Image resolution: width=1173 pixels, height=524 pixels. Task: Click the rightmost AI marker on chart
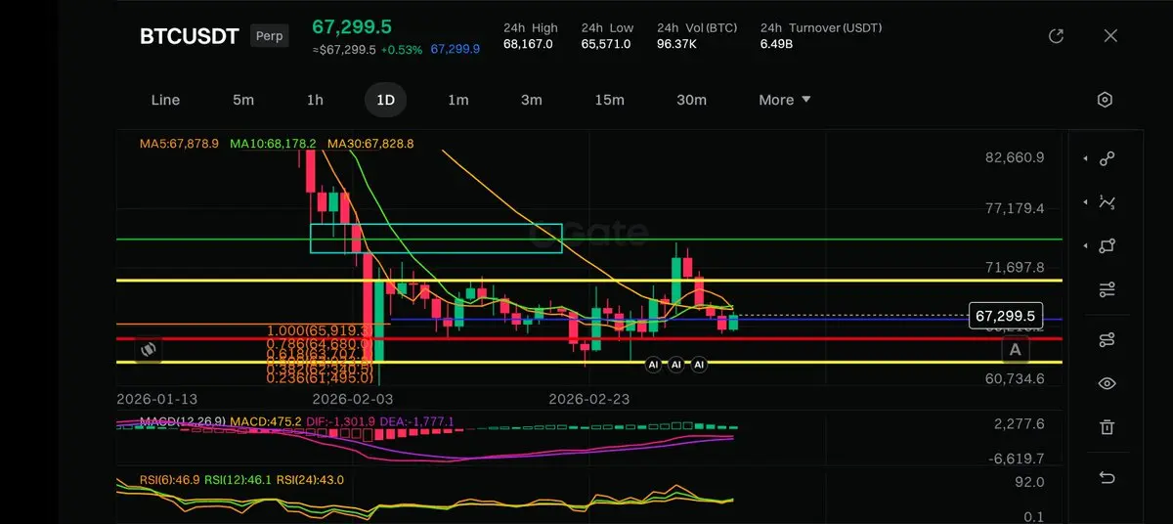point(699,365)
